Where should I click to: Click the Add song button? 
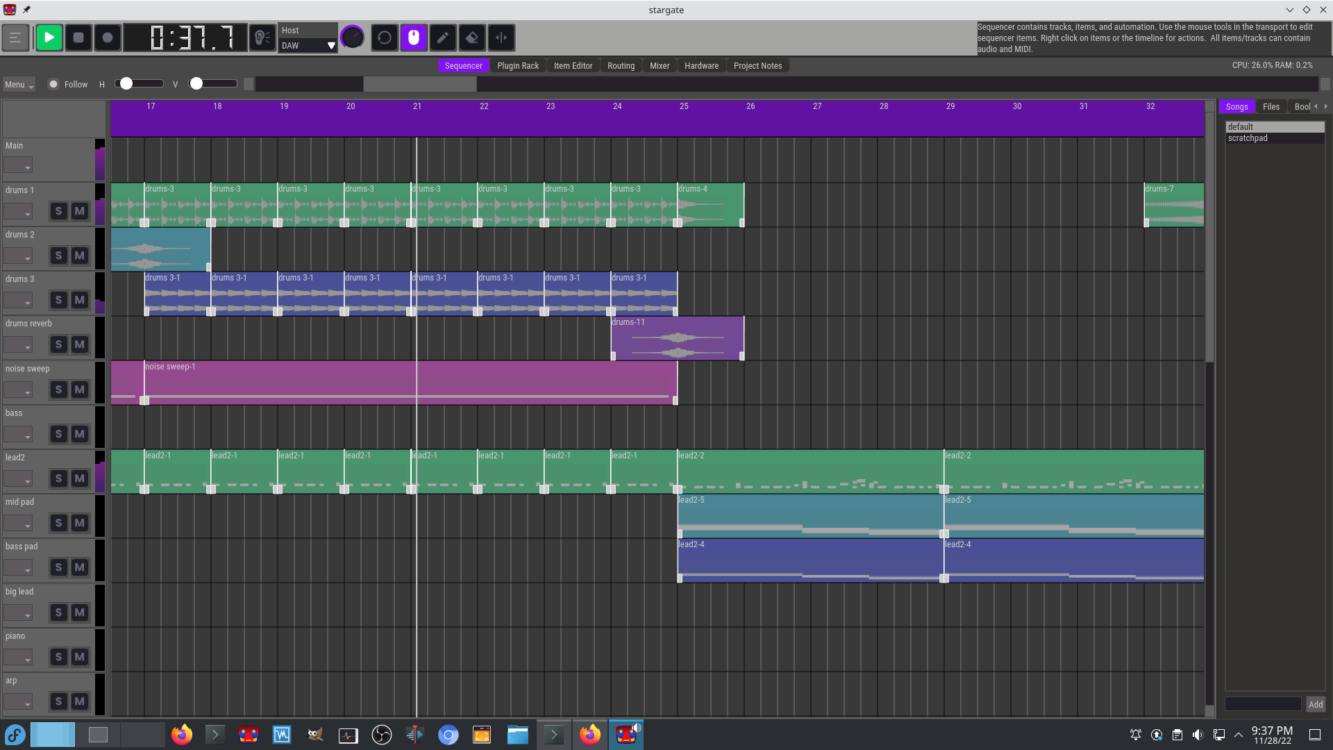(x=1315, y=704)
